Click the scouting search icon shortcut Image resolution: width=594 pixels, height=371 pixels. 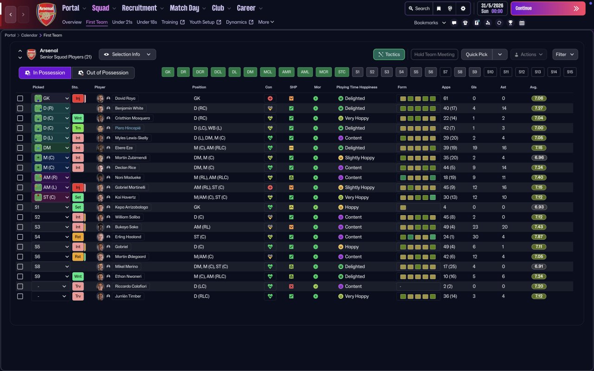488,23
